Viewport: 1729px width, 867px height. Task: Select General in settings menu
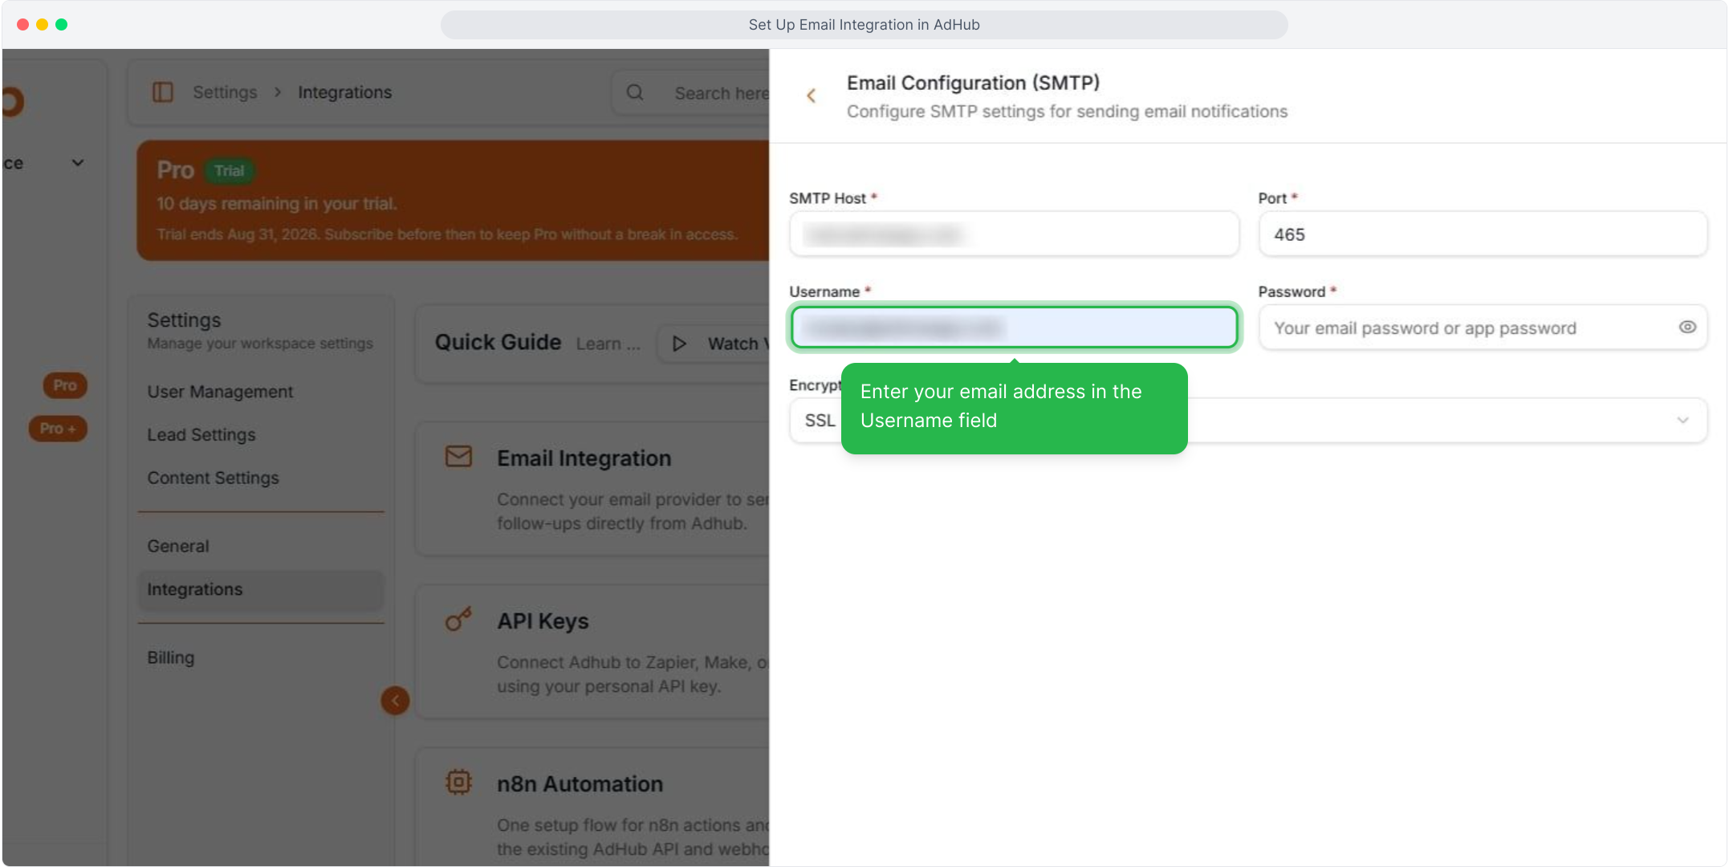[178, 547]
